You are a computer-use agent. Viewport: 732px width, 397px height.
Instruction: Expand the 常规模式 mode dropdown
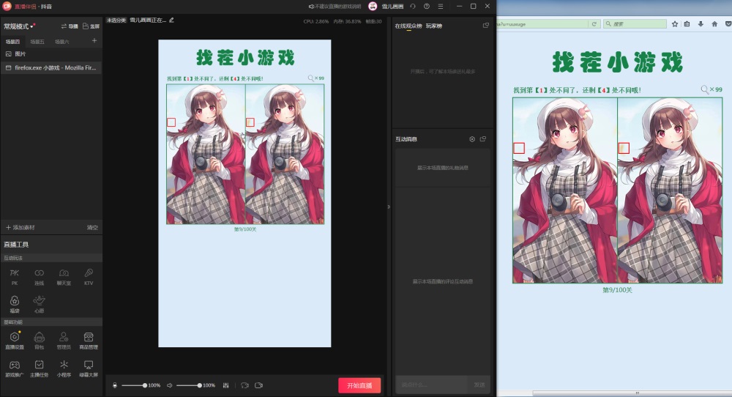click(x=20, y=26)
